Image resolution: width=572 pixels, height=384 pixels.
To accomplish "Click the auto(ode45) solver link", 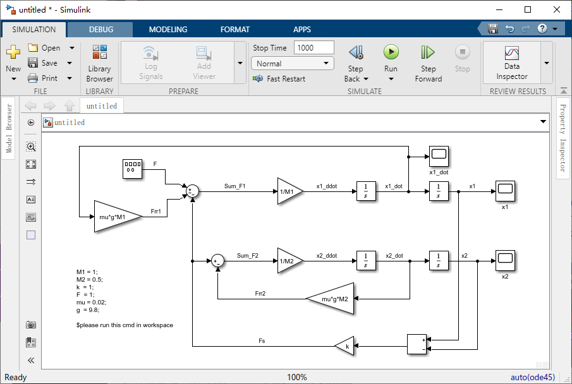I will click(x=533, y=377).
